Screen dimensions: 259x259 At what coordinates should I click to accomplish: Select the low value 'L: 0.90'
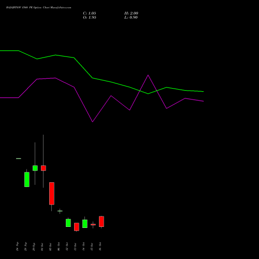[x=131, y=18]
